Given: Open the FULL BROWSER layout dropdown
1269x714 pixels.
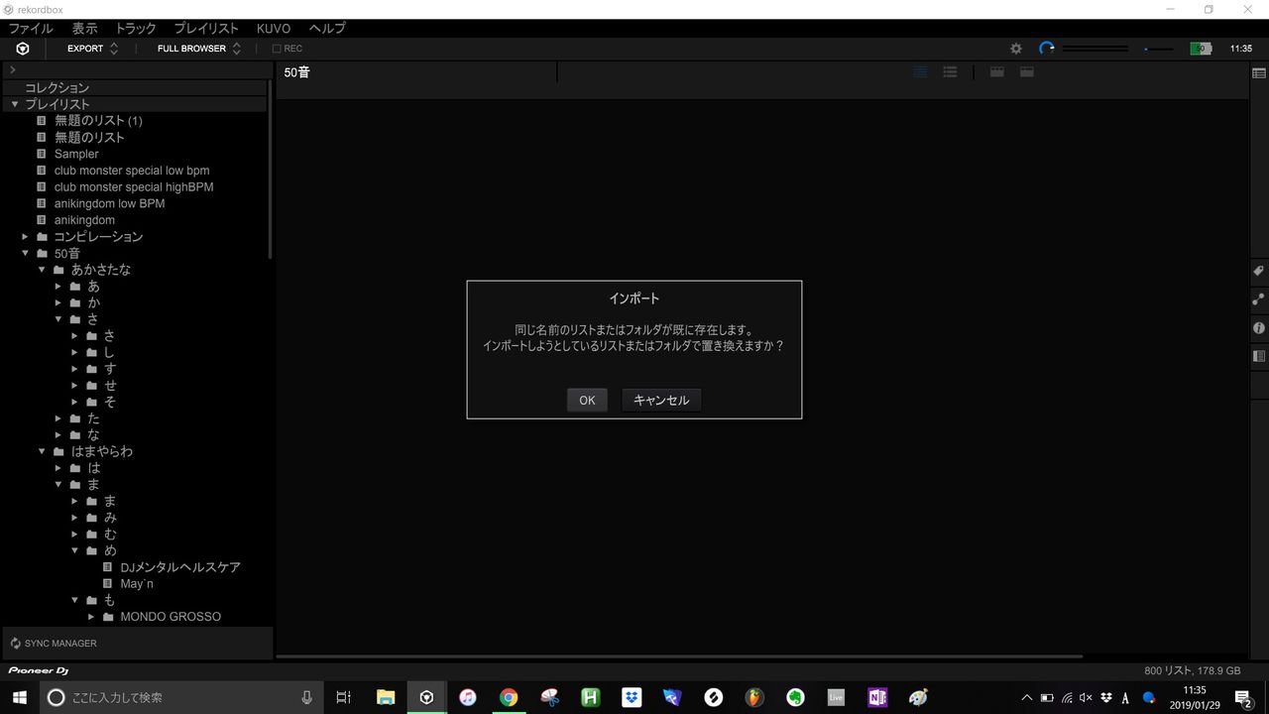Looking at the screenshot, I should (x=199, y=49).
